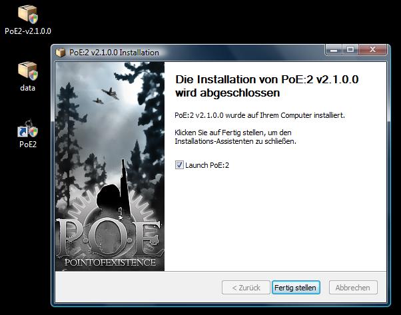401x315 pixels.
Task: Click the Fertig stellen button
Action: (296, 288)
